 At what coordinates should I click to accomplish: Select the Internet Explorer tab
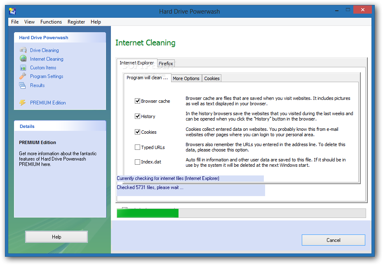tap(137, 63)
